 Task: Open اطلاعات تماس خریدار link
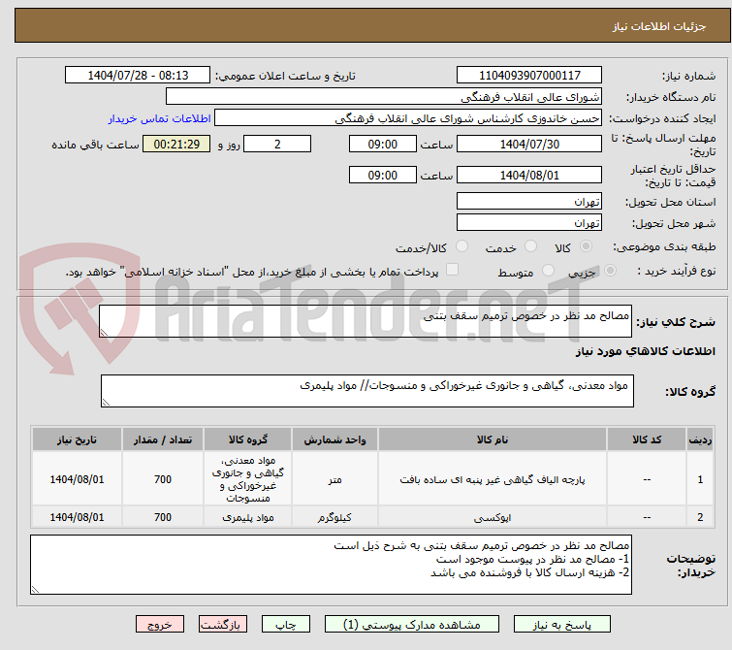click(160, 118)
